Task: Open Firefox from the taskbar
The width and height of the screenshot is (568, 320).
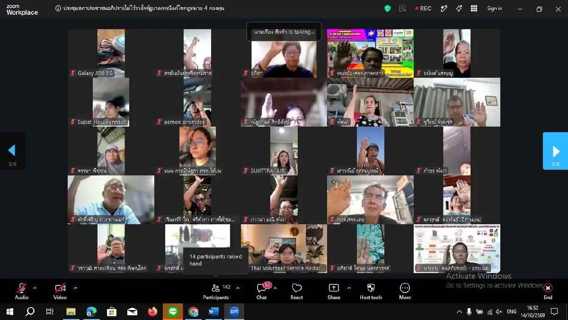Action: click(x=152, y=311)
